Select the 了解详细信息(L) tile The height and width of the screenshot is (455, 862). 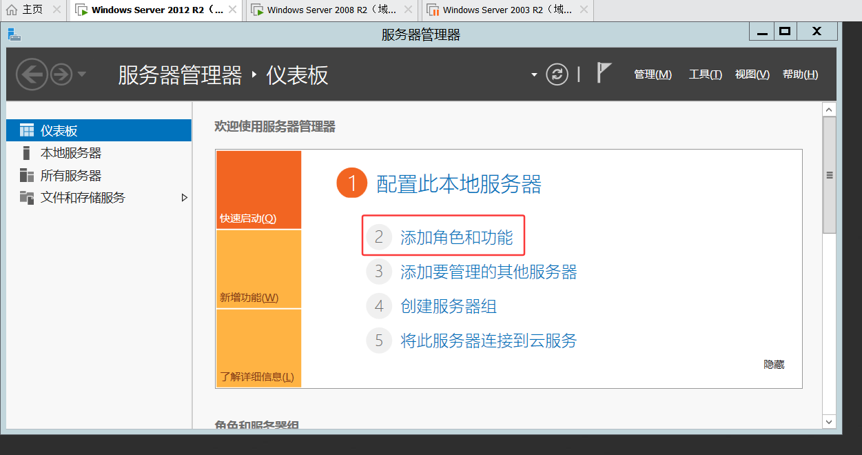(x=259, y=348)
